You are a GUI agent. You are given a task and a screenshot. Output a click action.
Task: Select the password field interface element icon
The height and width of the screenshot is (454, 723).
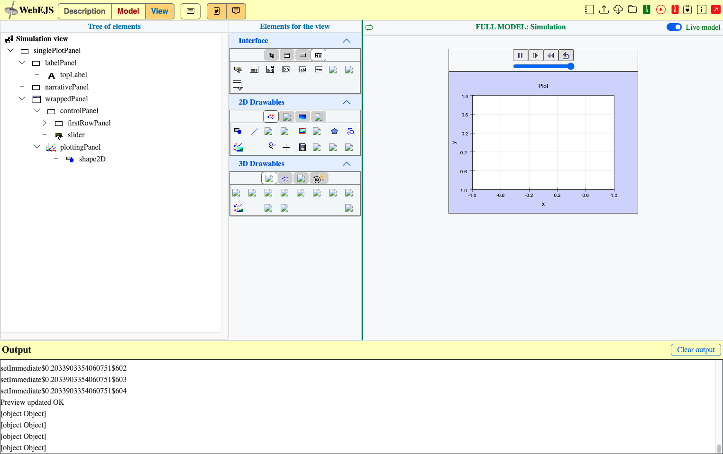319,70
